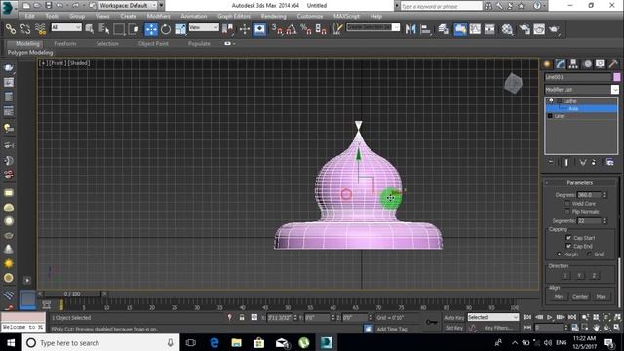Switch to the Freeform ribbon tab
The image size is (624, 351).
(x=65, y=43)
